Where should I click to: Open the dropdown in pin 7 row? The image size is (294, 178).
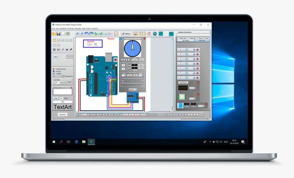click(192, 73)
